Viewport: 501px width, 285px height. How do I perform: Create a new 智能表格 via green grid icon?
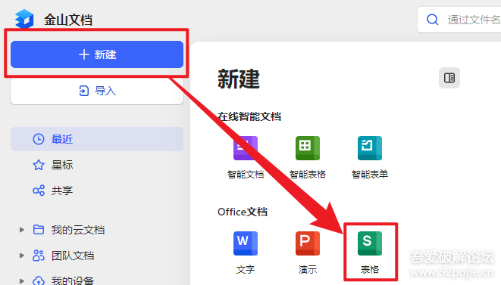[308, 148]
